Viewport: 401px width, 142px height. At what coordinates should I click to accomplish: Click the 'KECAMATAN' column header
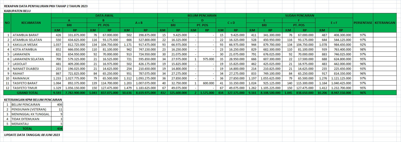click(31, 23)
